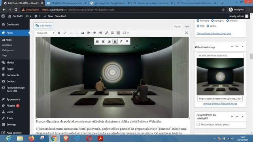Check Post without related posts

point(198,125)
